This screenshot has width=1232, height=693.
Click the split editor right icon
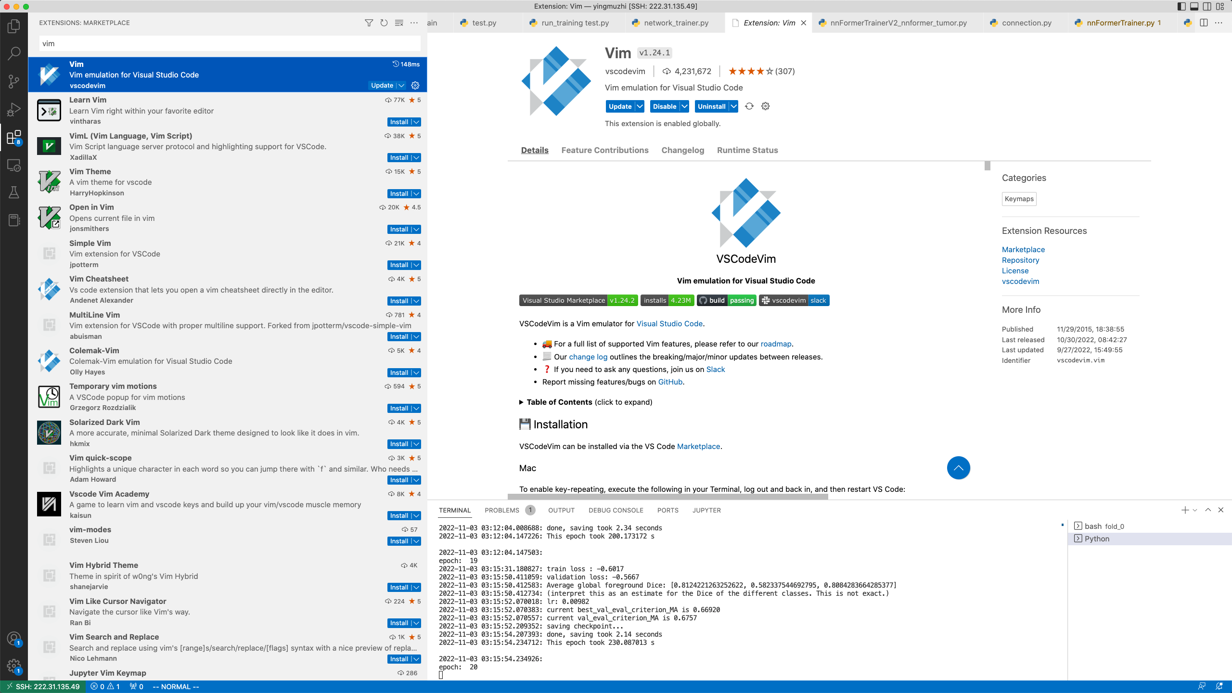1204,23
